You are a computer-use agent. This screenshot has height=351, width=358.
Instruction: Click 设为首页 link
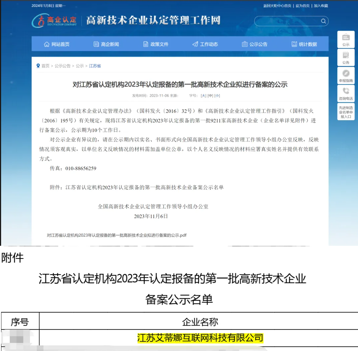pos(303,6)
